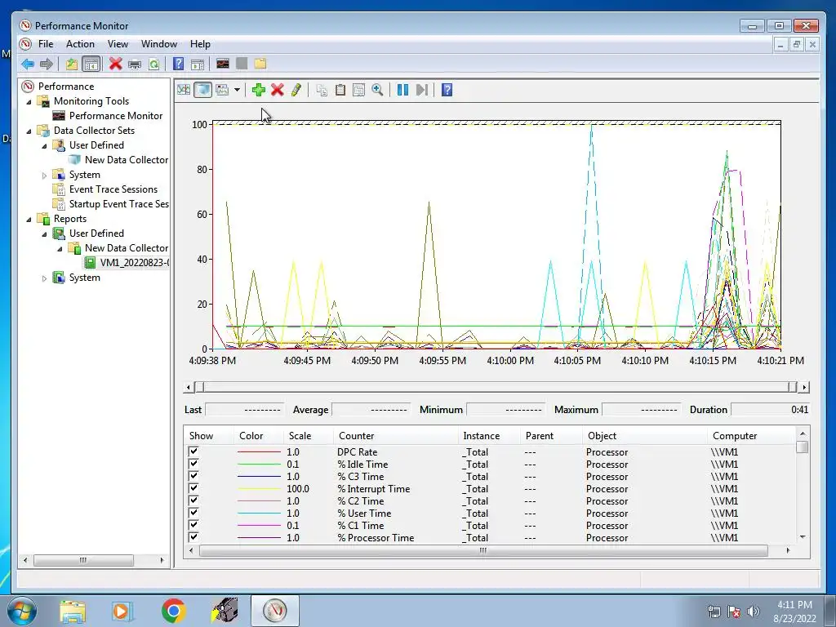Image resolution: width=836 pixels, height=627 pixels.
Task: Click the red Delete icon in main toolbar
Action: [115, 64]
